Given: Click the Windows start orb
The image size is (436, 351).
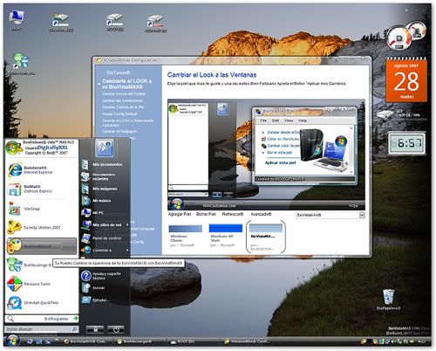Looking at the screenshot, I should click(12, 341).
